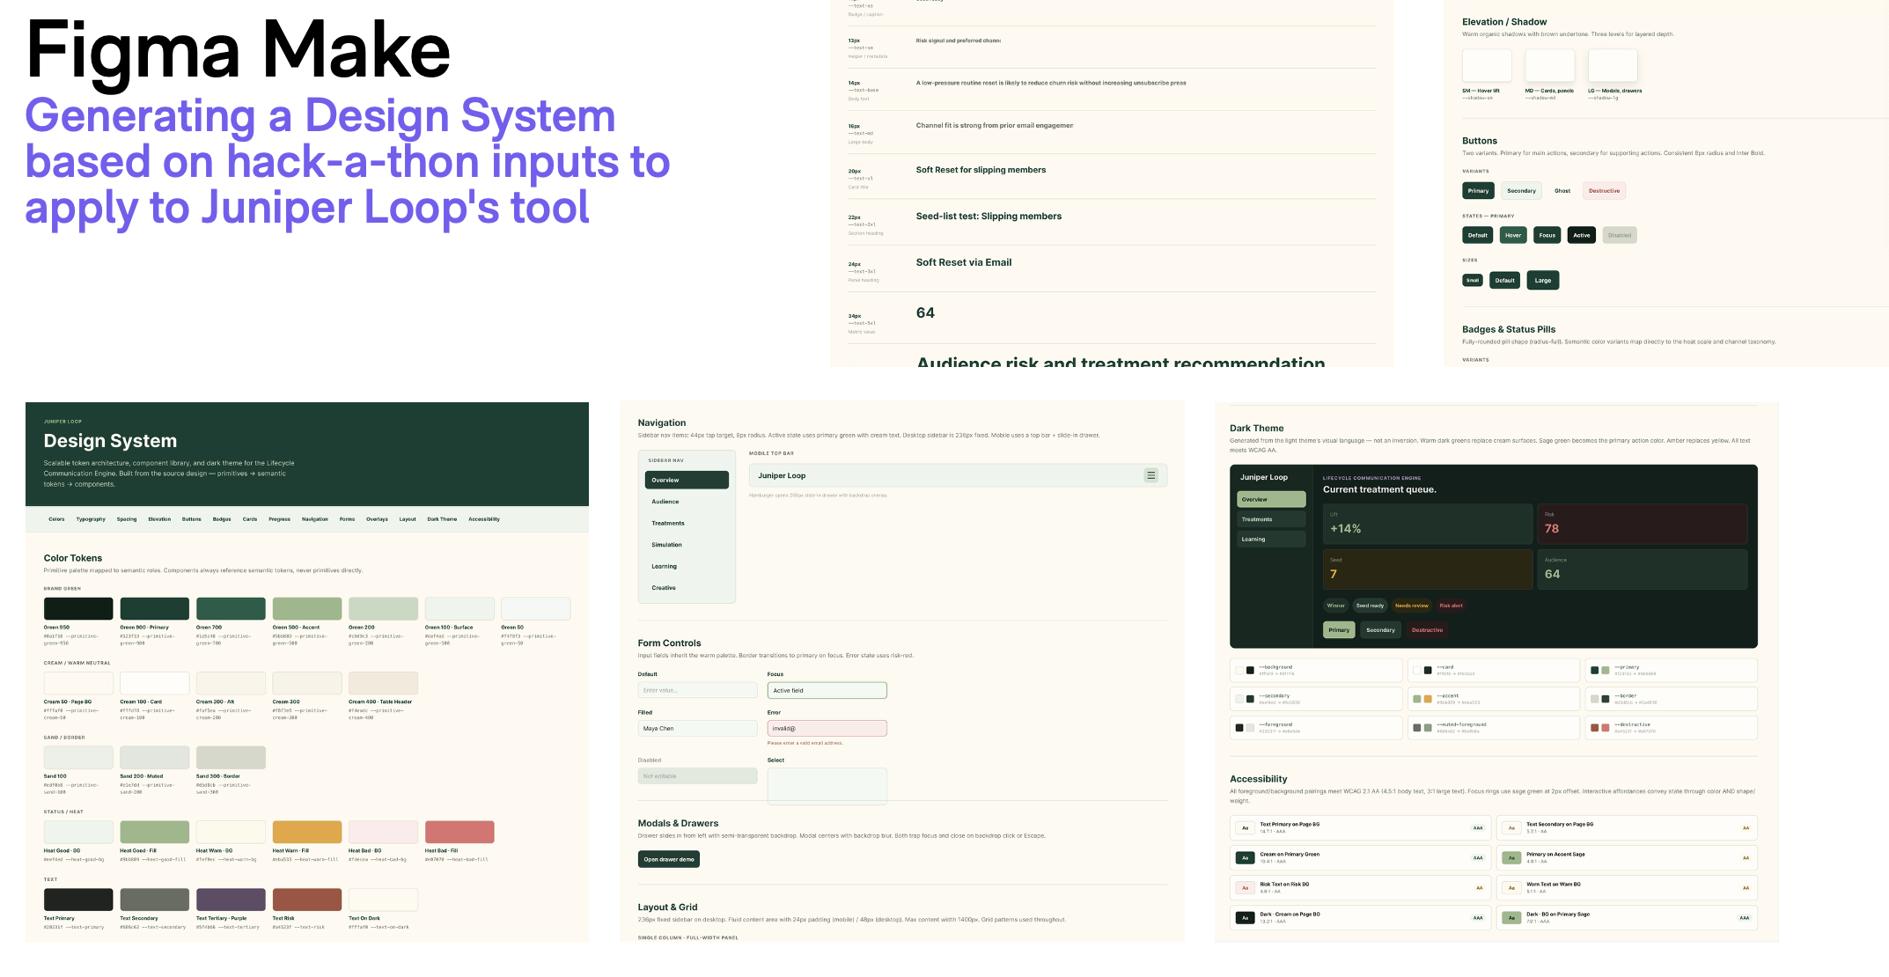Jump to the Badges tab
Screen dimensions: 1889x977
coord(222,519)
